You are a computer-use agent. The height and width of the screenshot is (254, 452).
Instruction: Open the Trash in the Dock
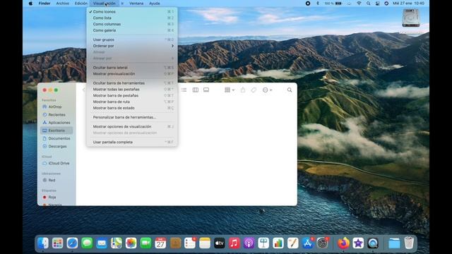coord(409,243)
